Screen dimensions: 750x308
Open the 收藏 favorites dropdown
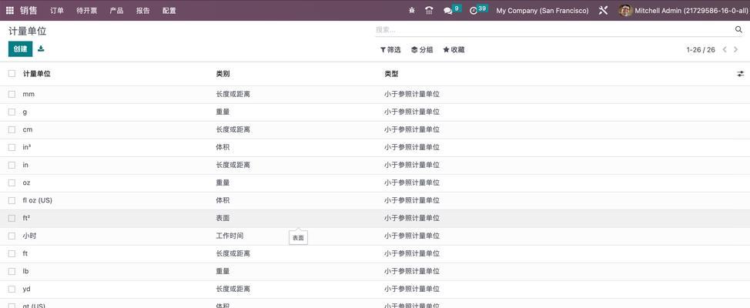click(454, 50)
